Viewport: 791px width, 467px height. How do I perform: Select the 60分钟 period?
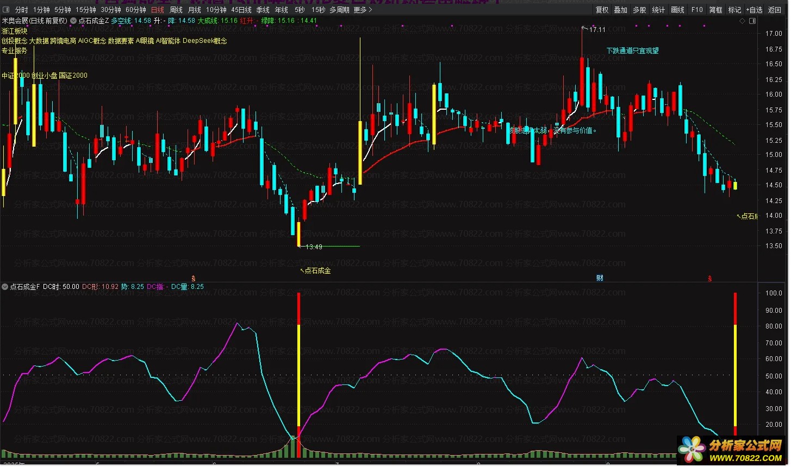coord(135,10)
